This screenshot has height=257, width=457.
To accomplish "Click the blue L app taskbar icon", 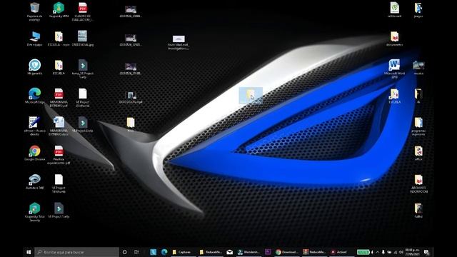I will pos(154,252).
